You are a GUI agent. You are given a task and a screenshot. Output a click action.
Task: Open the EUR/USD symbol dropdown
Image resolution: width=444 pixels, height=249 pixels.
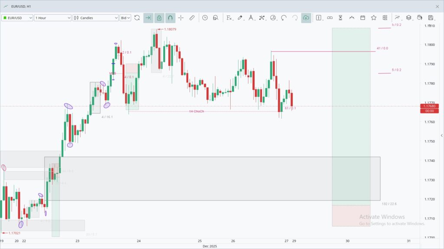point(17,18)
